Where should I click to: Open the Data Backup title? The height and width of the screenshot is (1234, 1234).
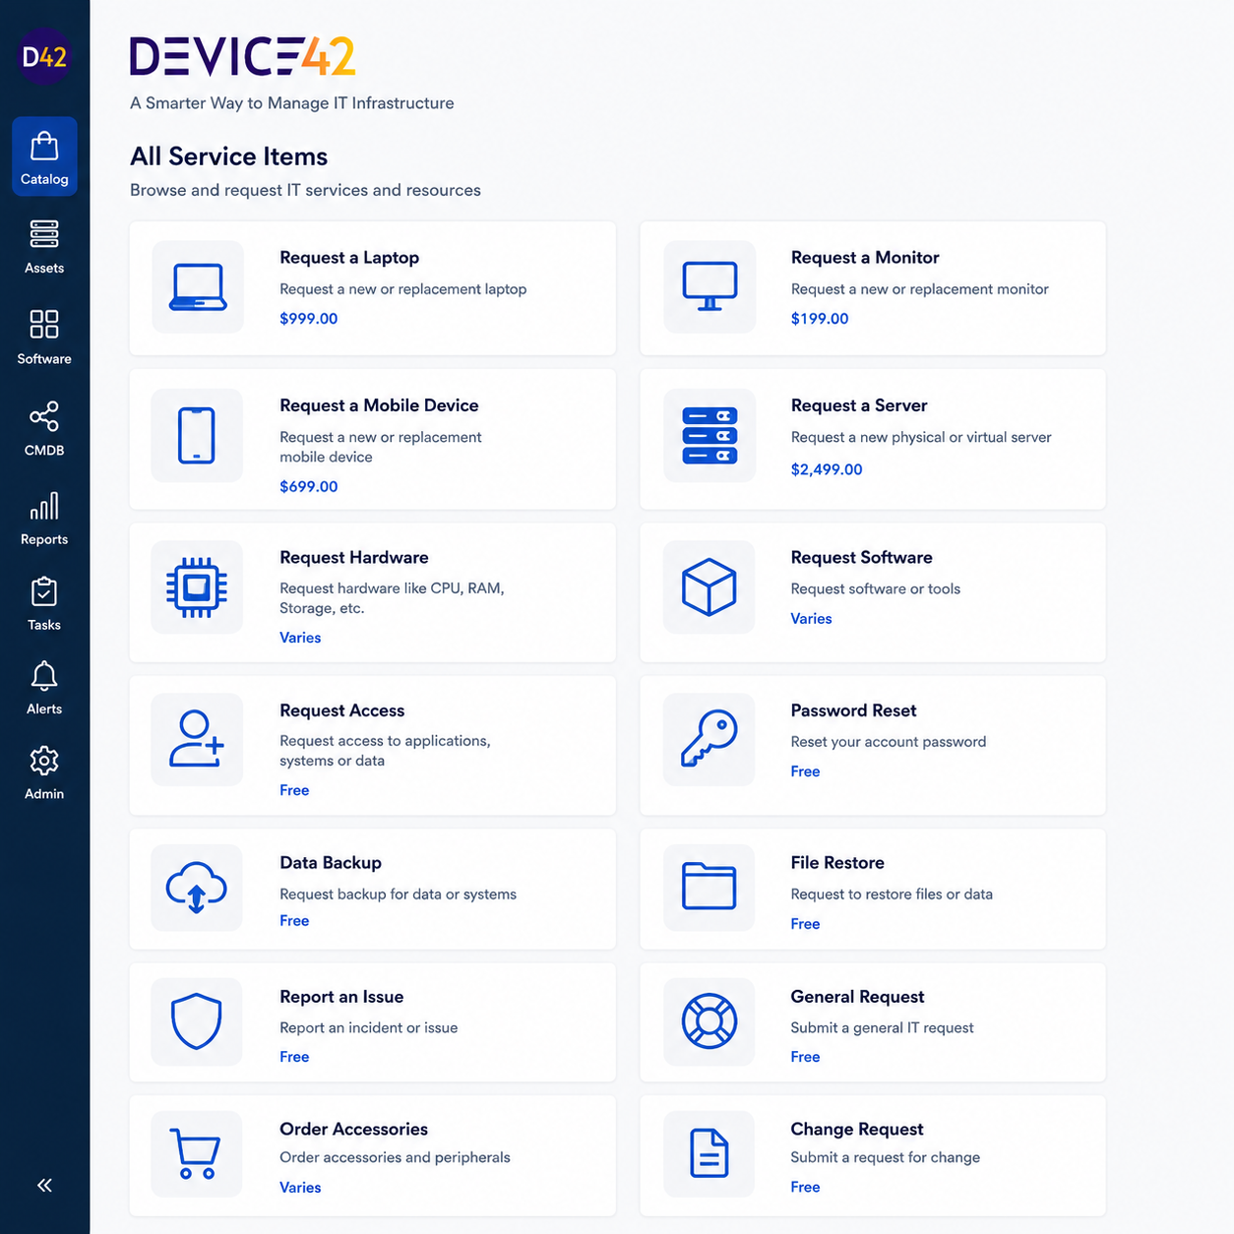pyautogui.click(x=331, y=863)
